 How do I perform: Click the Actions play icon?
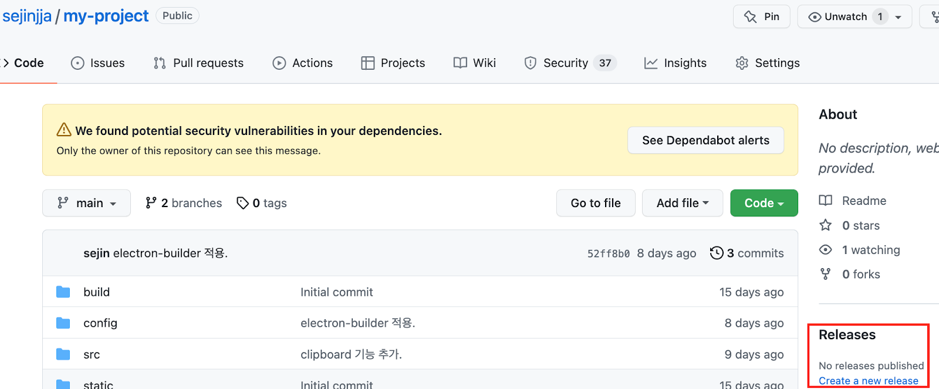coord(279,63)
